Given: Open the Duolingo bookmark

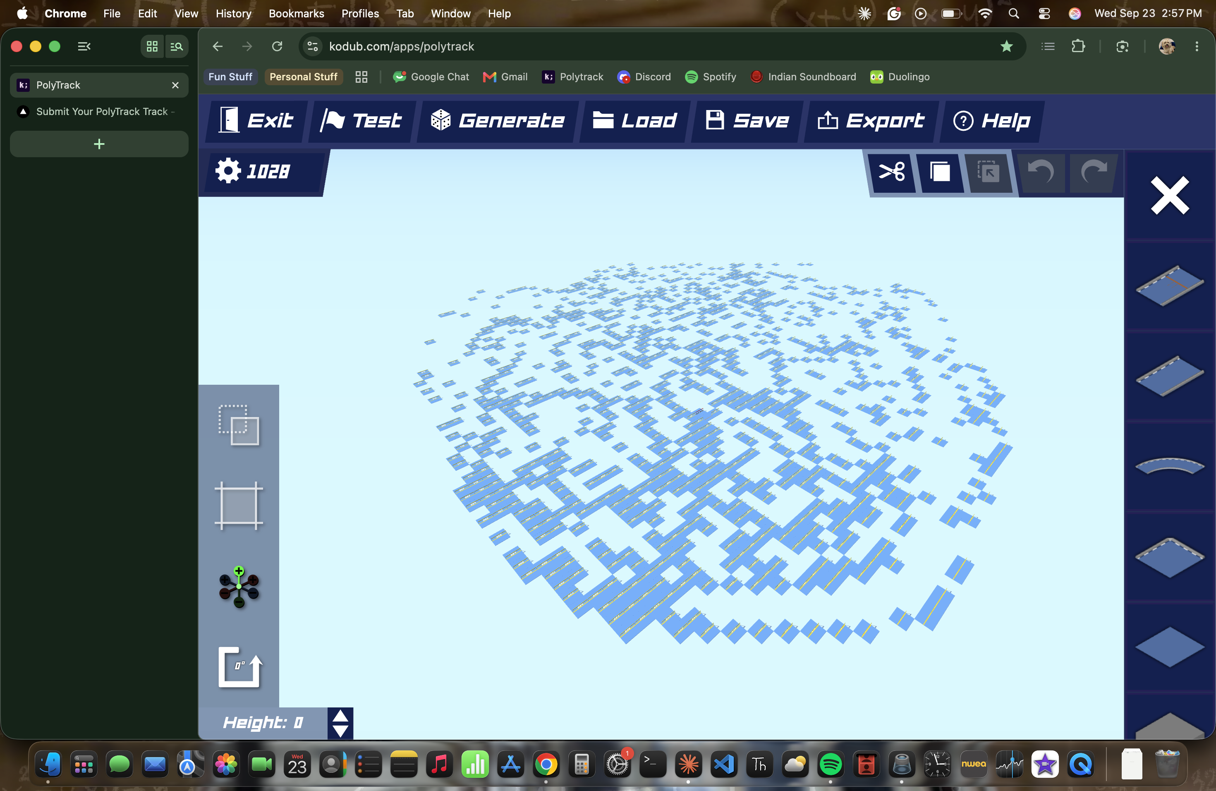Looking at the screenshot, I should coord(900,77).
